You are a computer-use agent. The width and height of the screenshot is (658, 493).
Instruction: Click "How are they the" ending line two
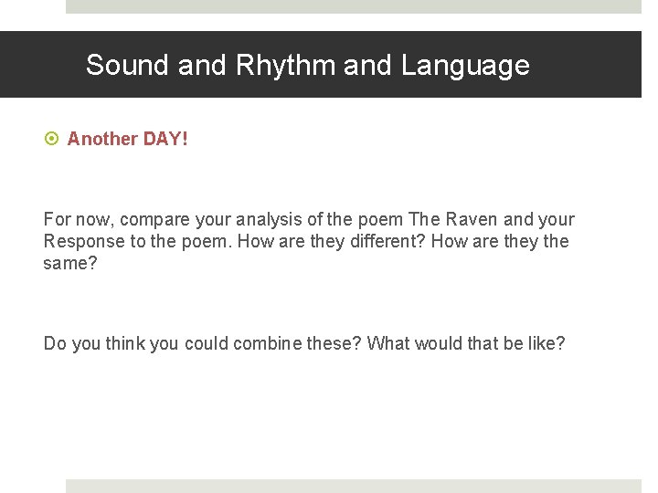pyautogui.click(x=499, y=241)
